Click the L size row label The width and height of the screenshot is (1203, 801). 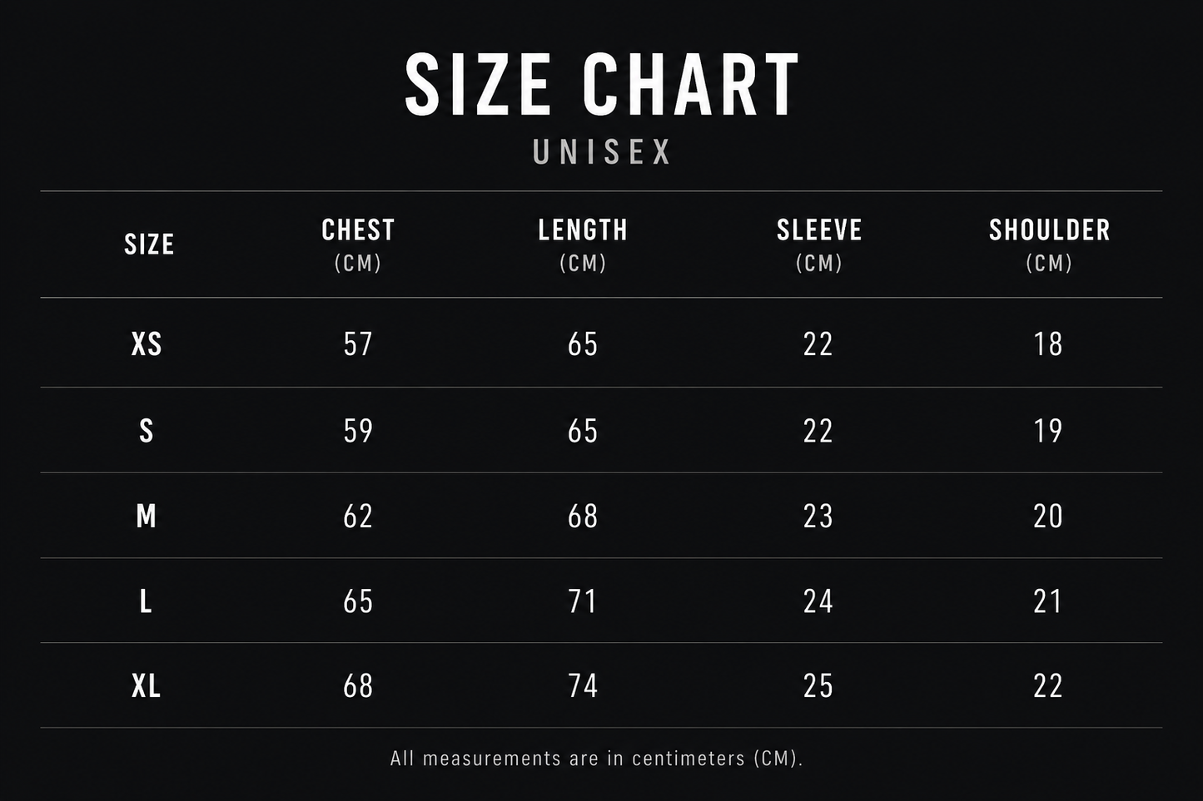click(x=145, y=601)
